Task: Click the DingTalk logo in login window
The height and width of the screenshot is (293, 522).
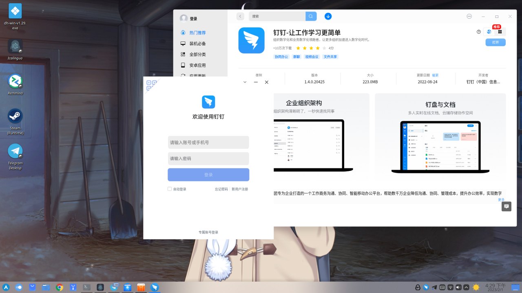Action: [x=208, y=102]
